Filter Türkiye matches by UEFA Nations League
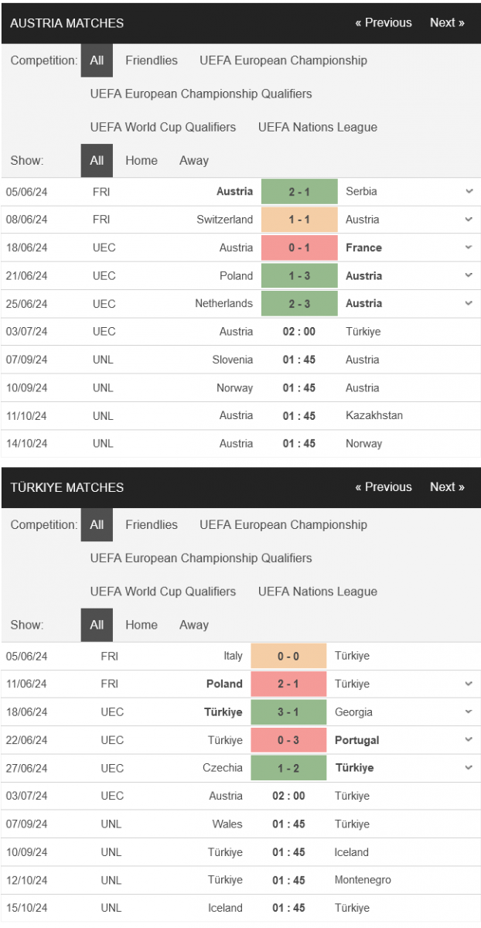This screenshot has width=481, height=928. [x=318, y=592]
